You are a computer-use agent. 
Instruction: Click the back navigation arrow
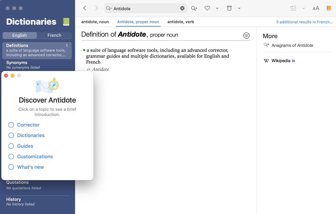tap(85, 8)
